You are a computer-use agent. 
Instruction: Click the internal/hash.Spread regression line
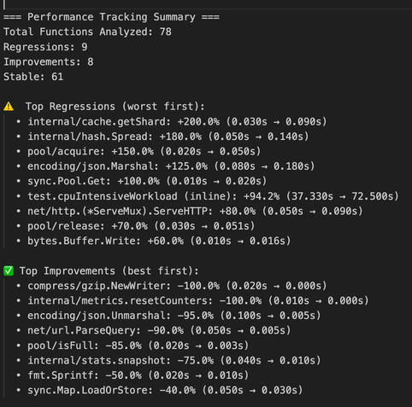168,137
